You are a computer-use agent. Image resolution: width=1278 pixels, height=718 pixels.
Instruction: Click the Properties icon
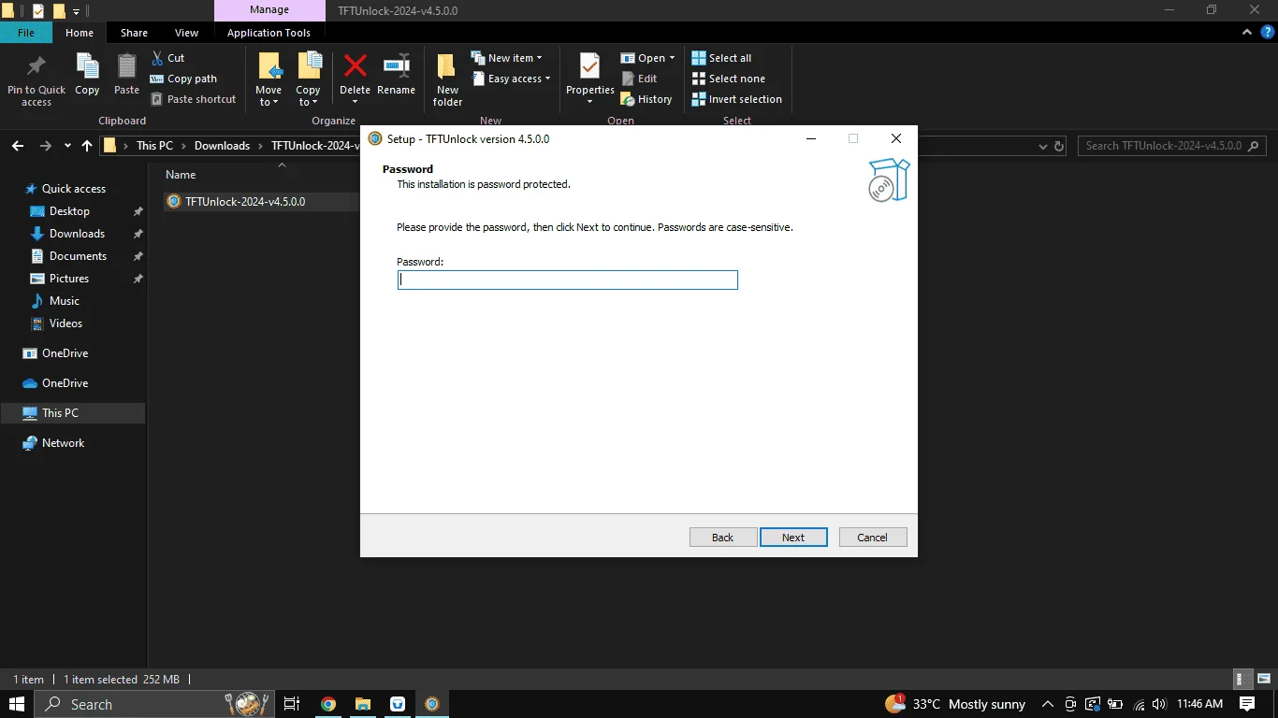589,66
